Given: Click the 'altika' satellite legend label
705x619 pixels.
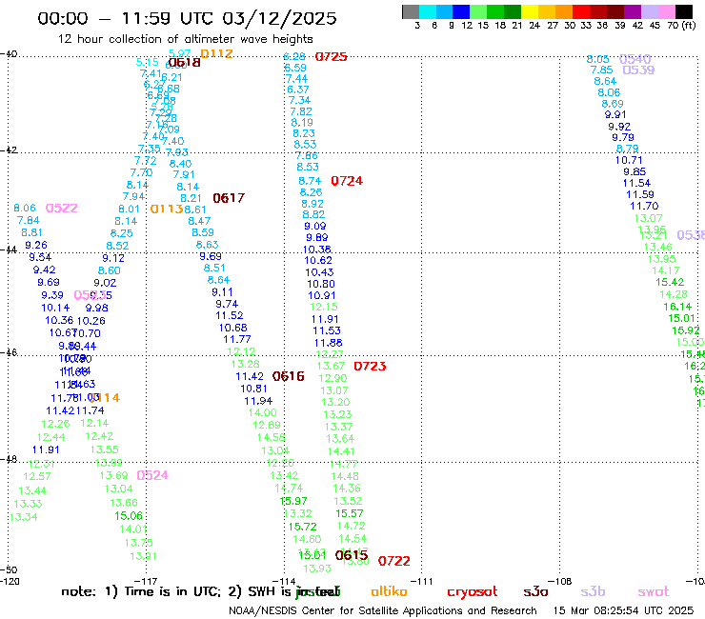Looking at the screenshot, I should pos(389,591).
